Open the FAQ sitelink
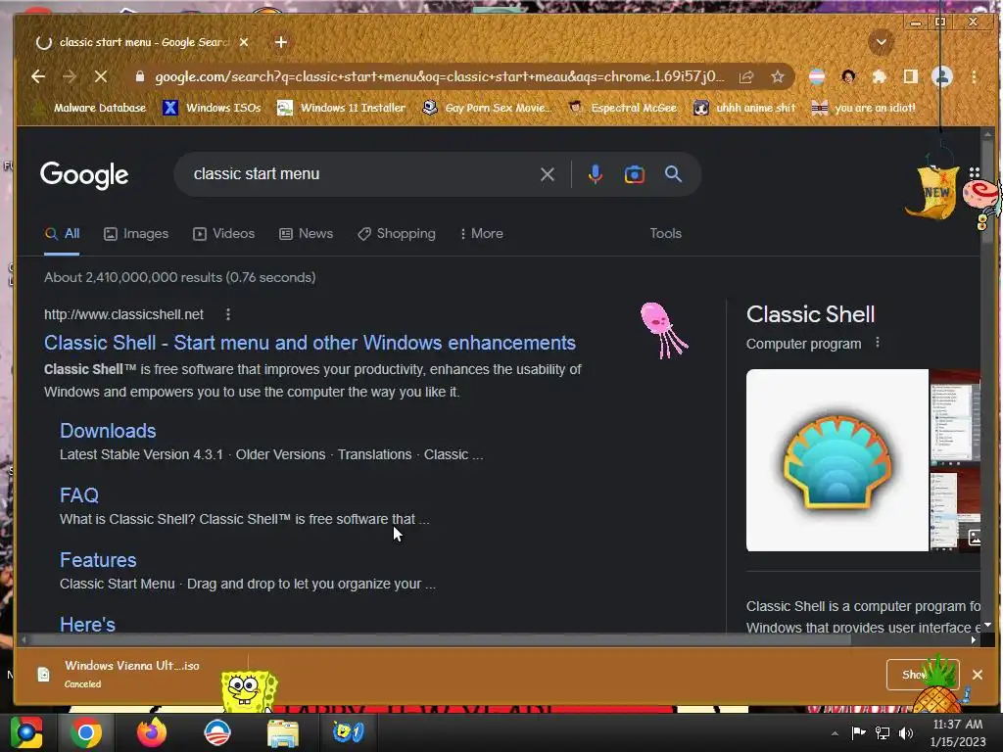Screen dimensions: 1003x752 pyautogui.click(x=79, y=495)
